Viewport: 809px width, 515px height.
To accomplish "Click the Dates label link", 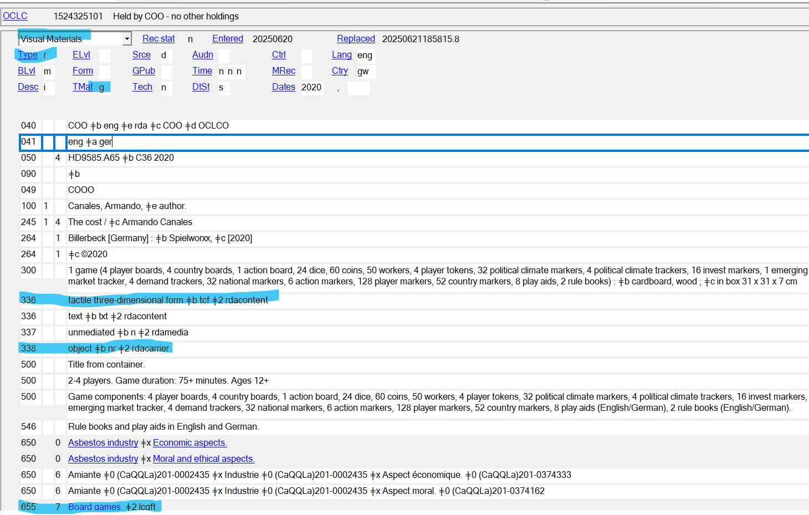I will [284, 87].
